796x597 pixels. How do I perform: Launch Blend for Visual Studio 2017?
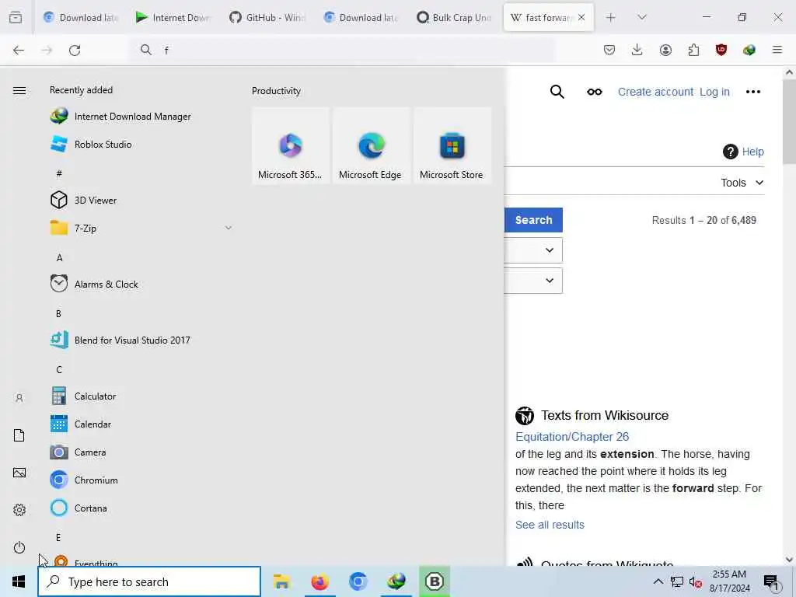coord(120,340)
